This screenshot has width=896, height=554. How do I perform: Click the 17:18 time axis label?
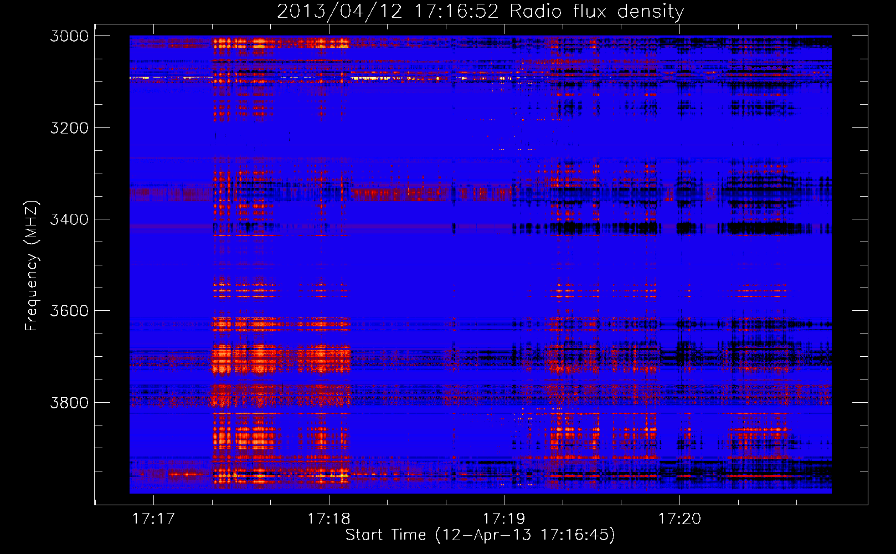pos(329,519)
